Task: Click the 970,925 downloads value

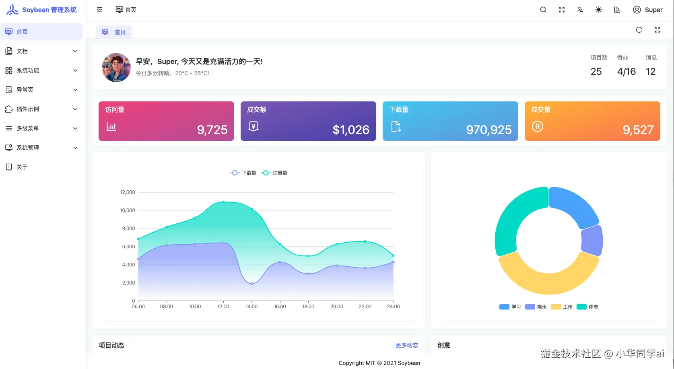Action: pyautogui.click(x=489, y=130)
